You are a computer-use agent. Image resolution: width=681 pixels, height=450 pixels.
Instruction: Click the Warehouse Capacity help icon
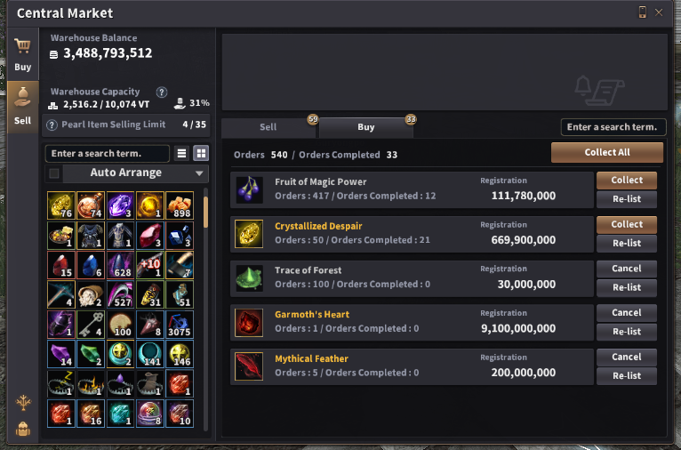[x=162, y=92]
